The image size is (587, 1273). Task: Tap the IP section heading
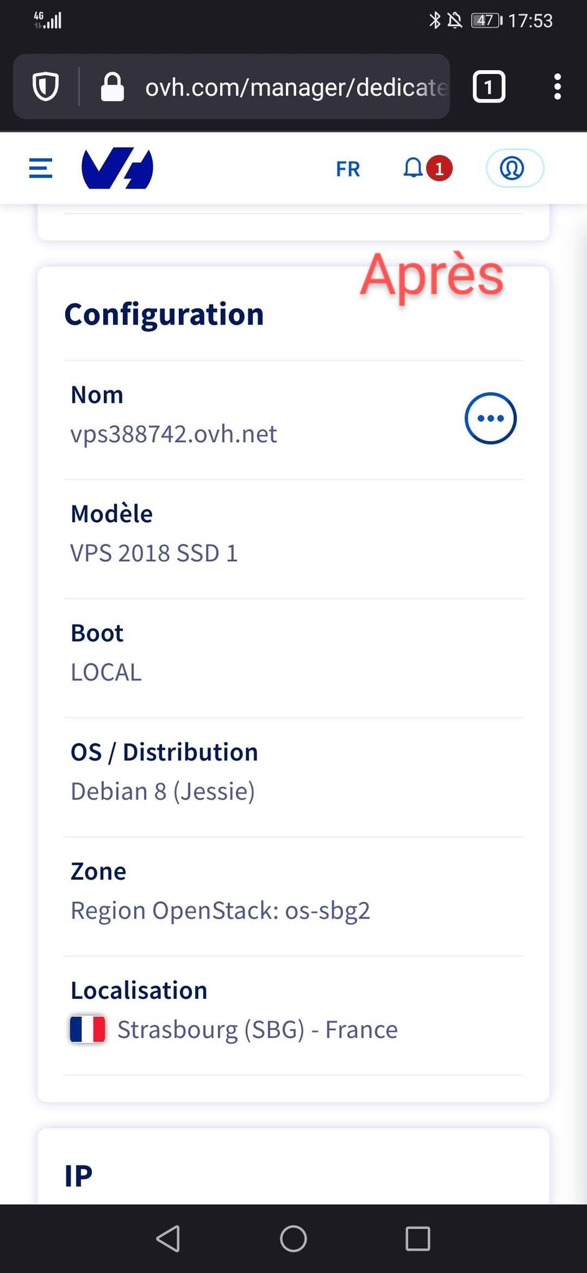pos(79,1176)
